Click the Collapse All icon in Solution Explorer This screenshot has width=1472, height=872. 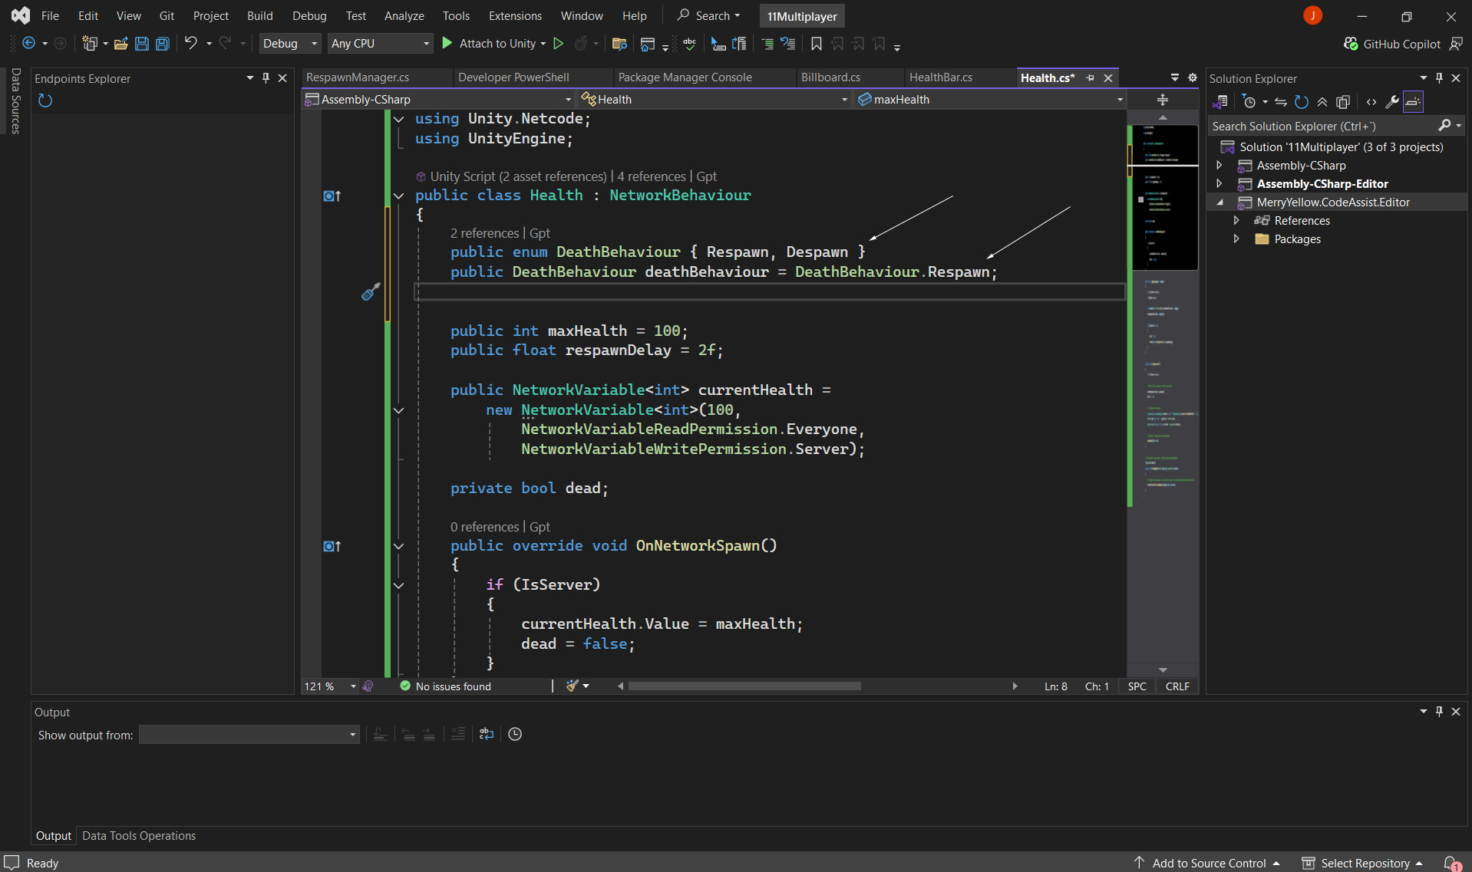tap(1322, 102)
